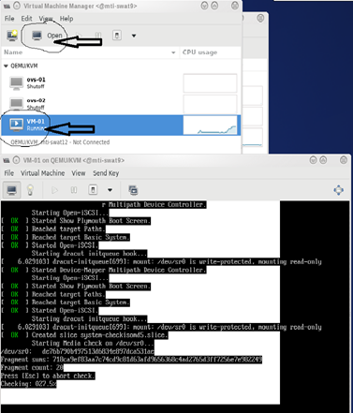
Task: Click the VM-01 window title bar icon
Action: click(x=7, y=160)
